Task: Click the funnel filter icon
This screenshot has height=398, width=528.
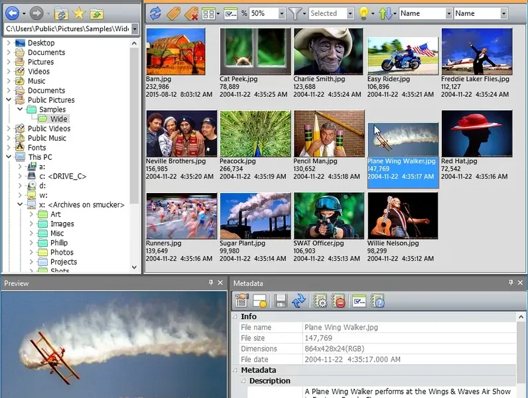Action: click(296, 13)
